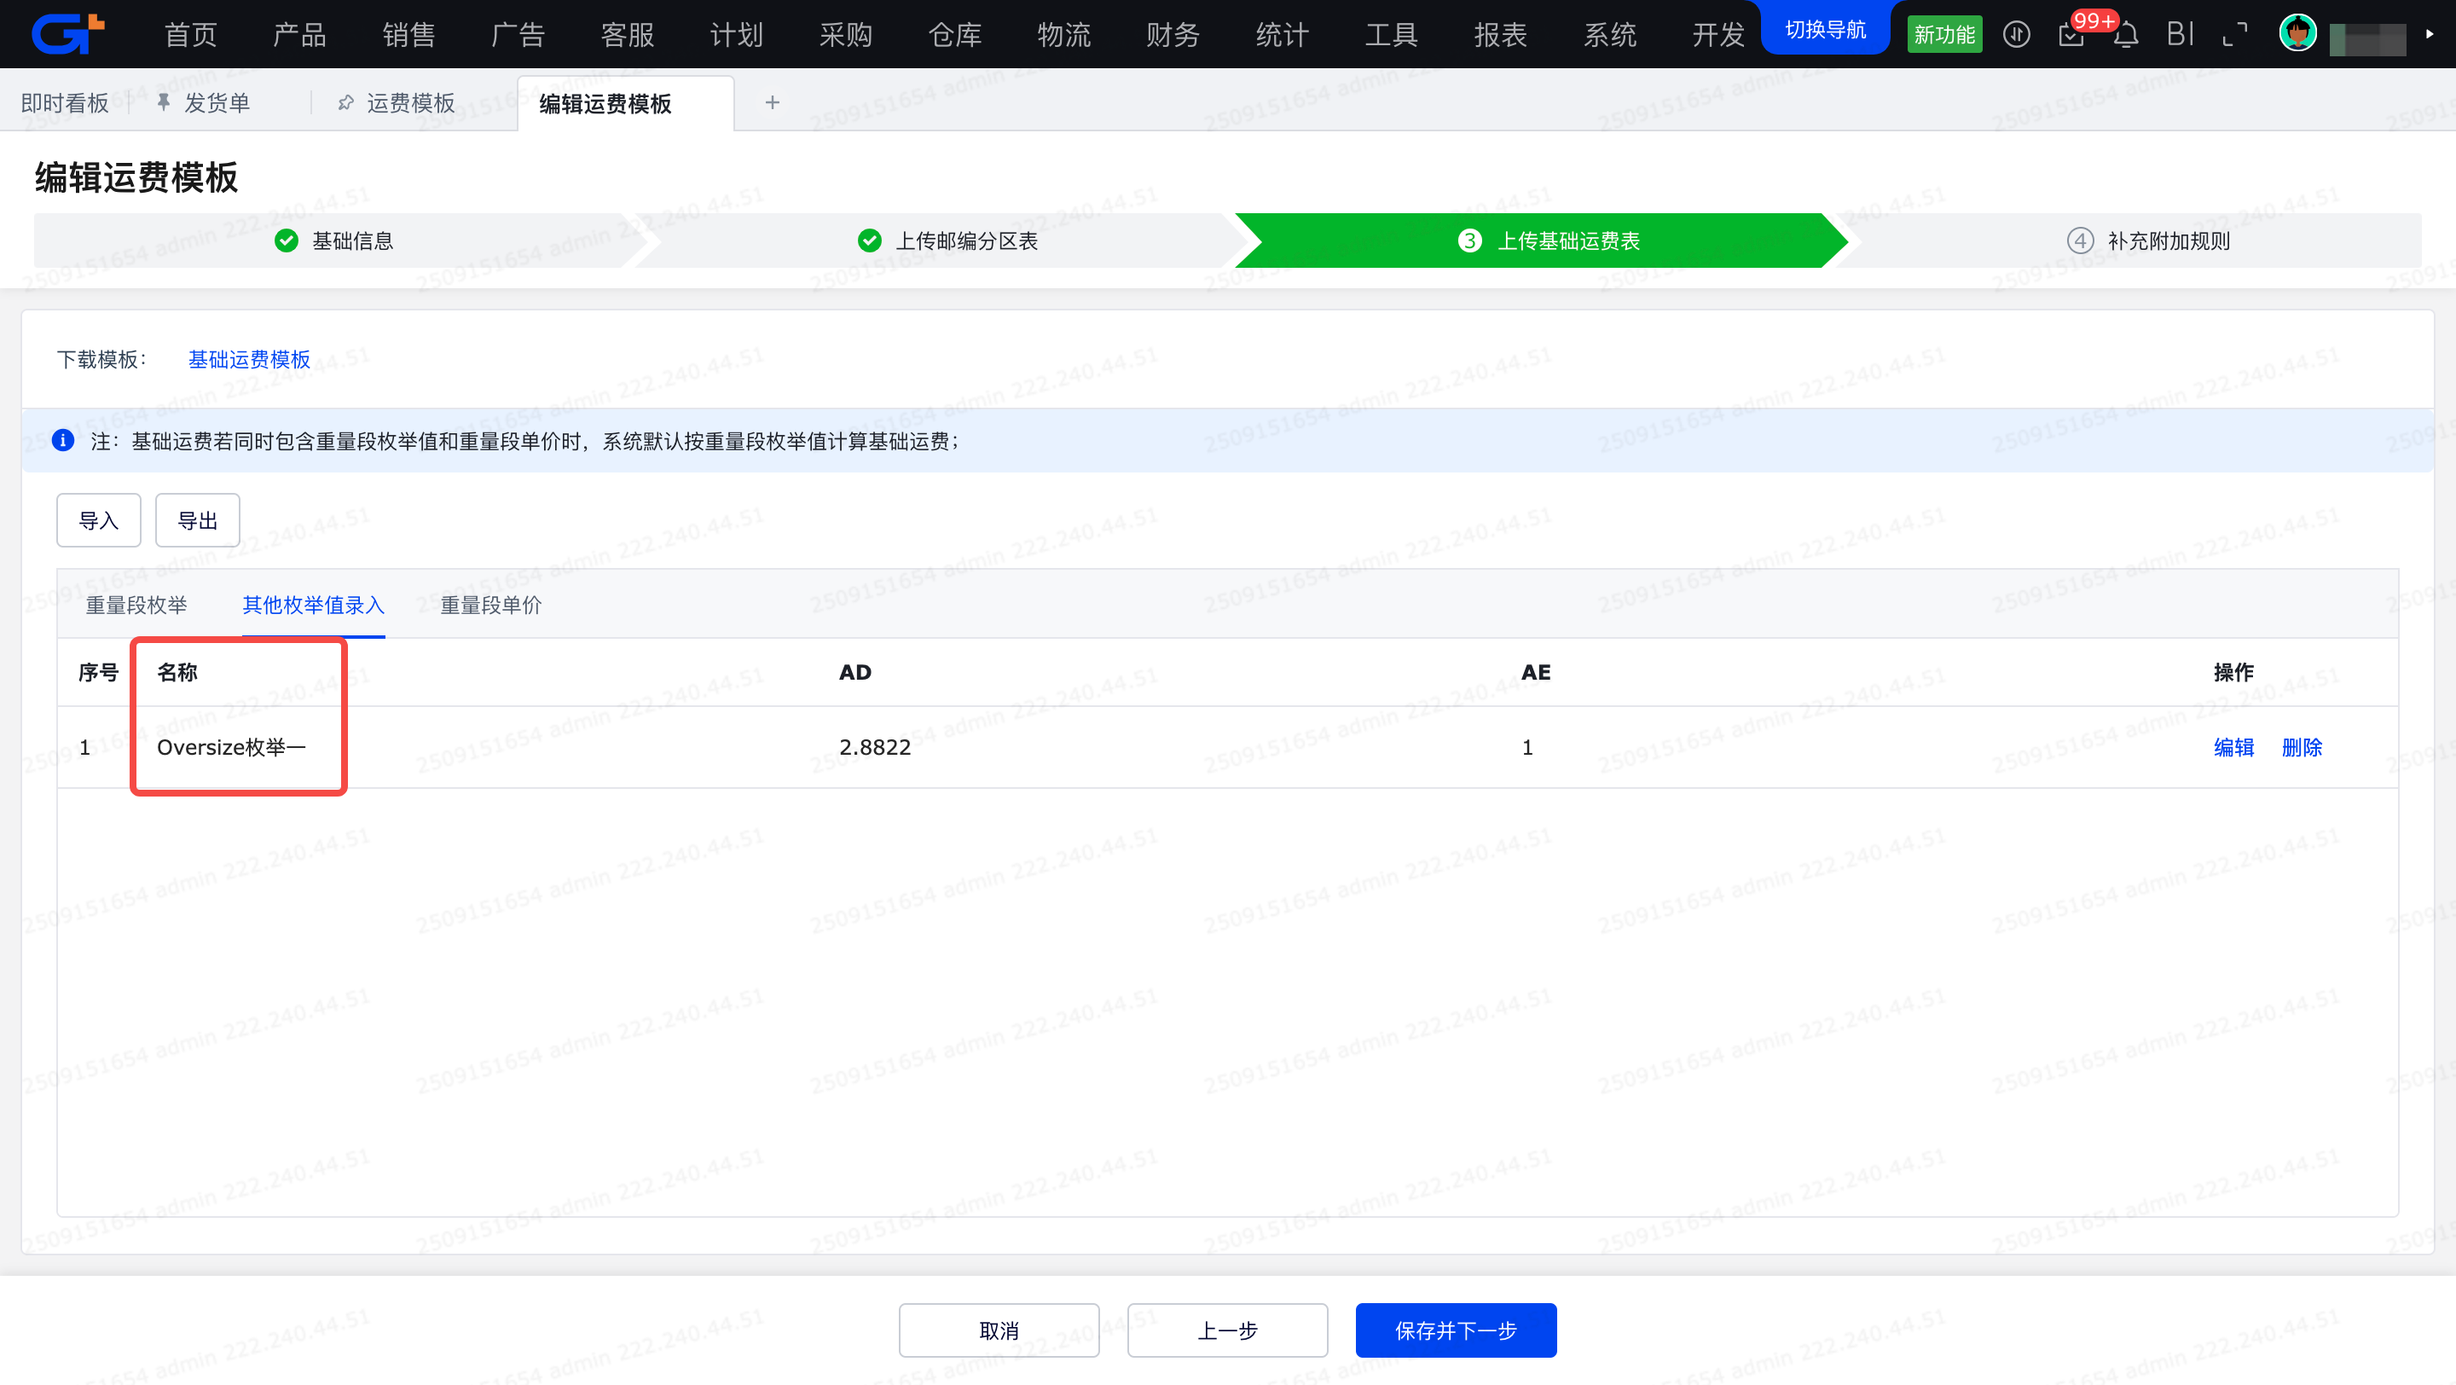Open the notification bell
The height and width of the screenshot is (1385, 2456).
click(x=2125, y=35)
